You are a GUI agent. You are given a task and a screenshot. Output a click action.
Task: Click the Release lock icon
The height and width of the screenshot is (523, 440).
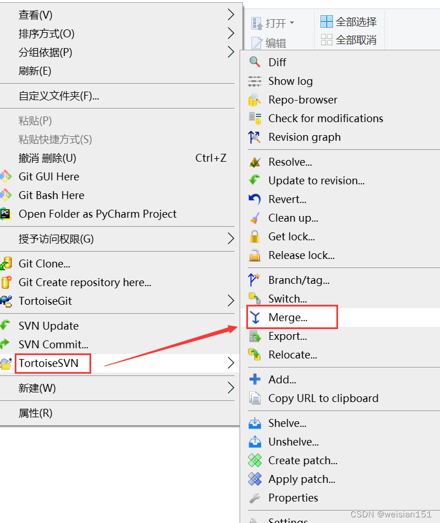pyautogui.click(x=255, y=255)
